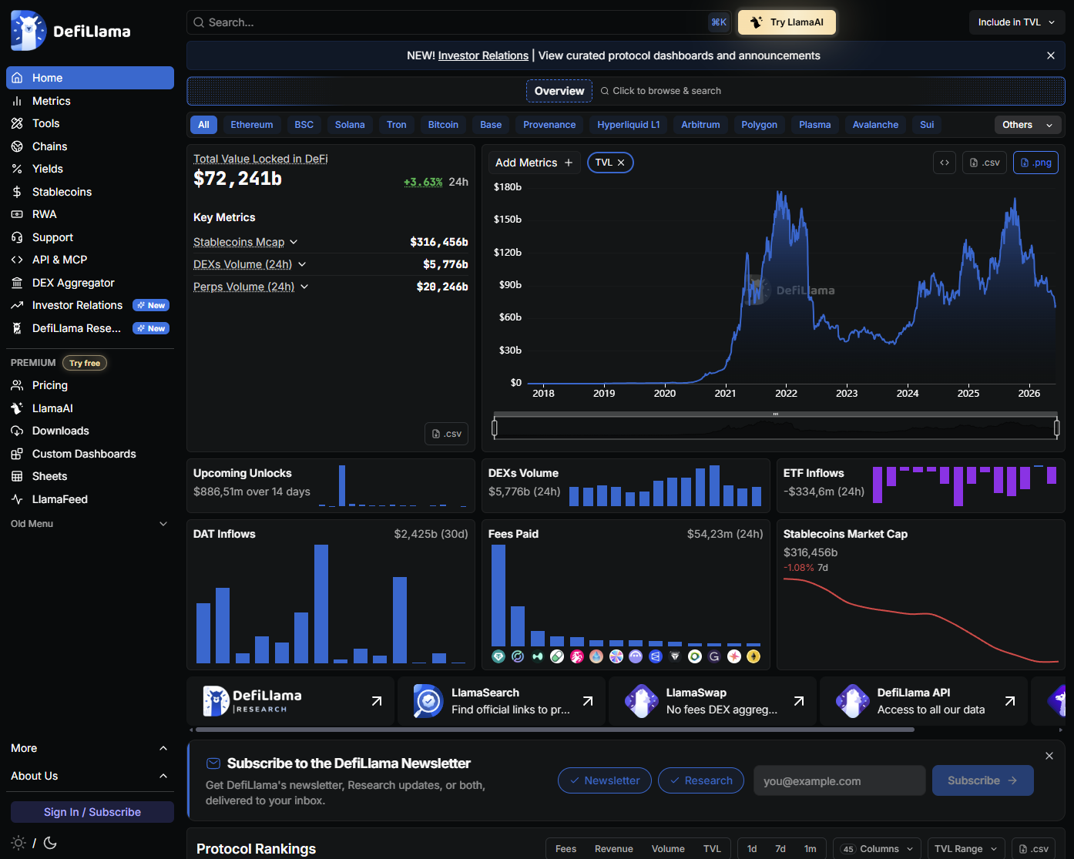Toggle the Newsletter subscription option
Viewport: 1074px width, 859px height.
pyautogui.click(x=605, y=780)
